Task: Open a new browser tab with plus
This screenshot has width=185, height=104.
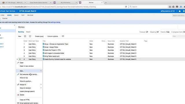Action: click(x=106, y=3)
